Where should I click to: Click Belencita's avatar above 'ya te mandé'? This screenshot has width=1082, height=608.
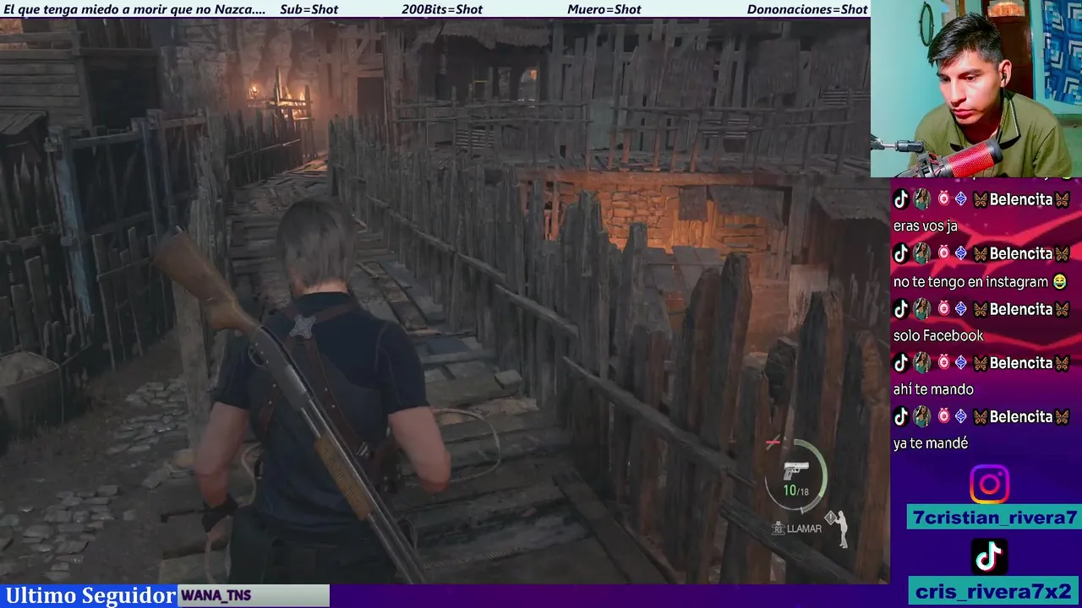[x=921, y=416]
